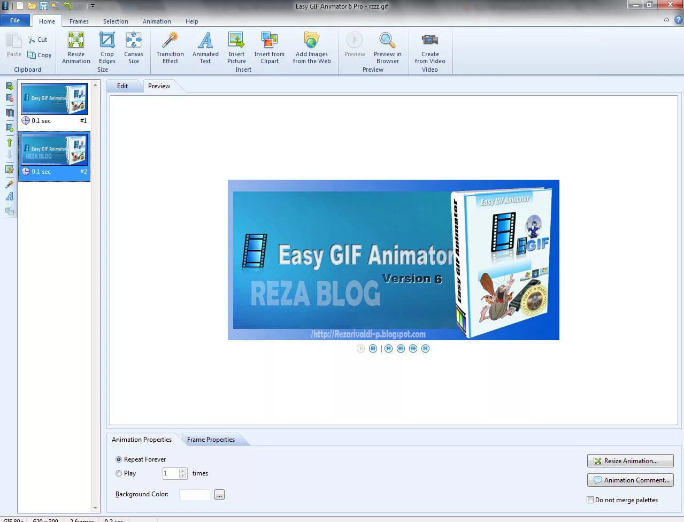Jump to the first frame in preview controls
Image resolution: width=684 pixels, height=522 pixels.
[388, 349]
